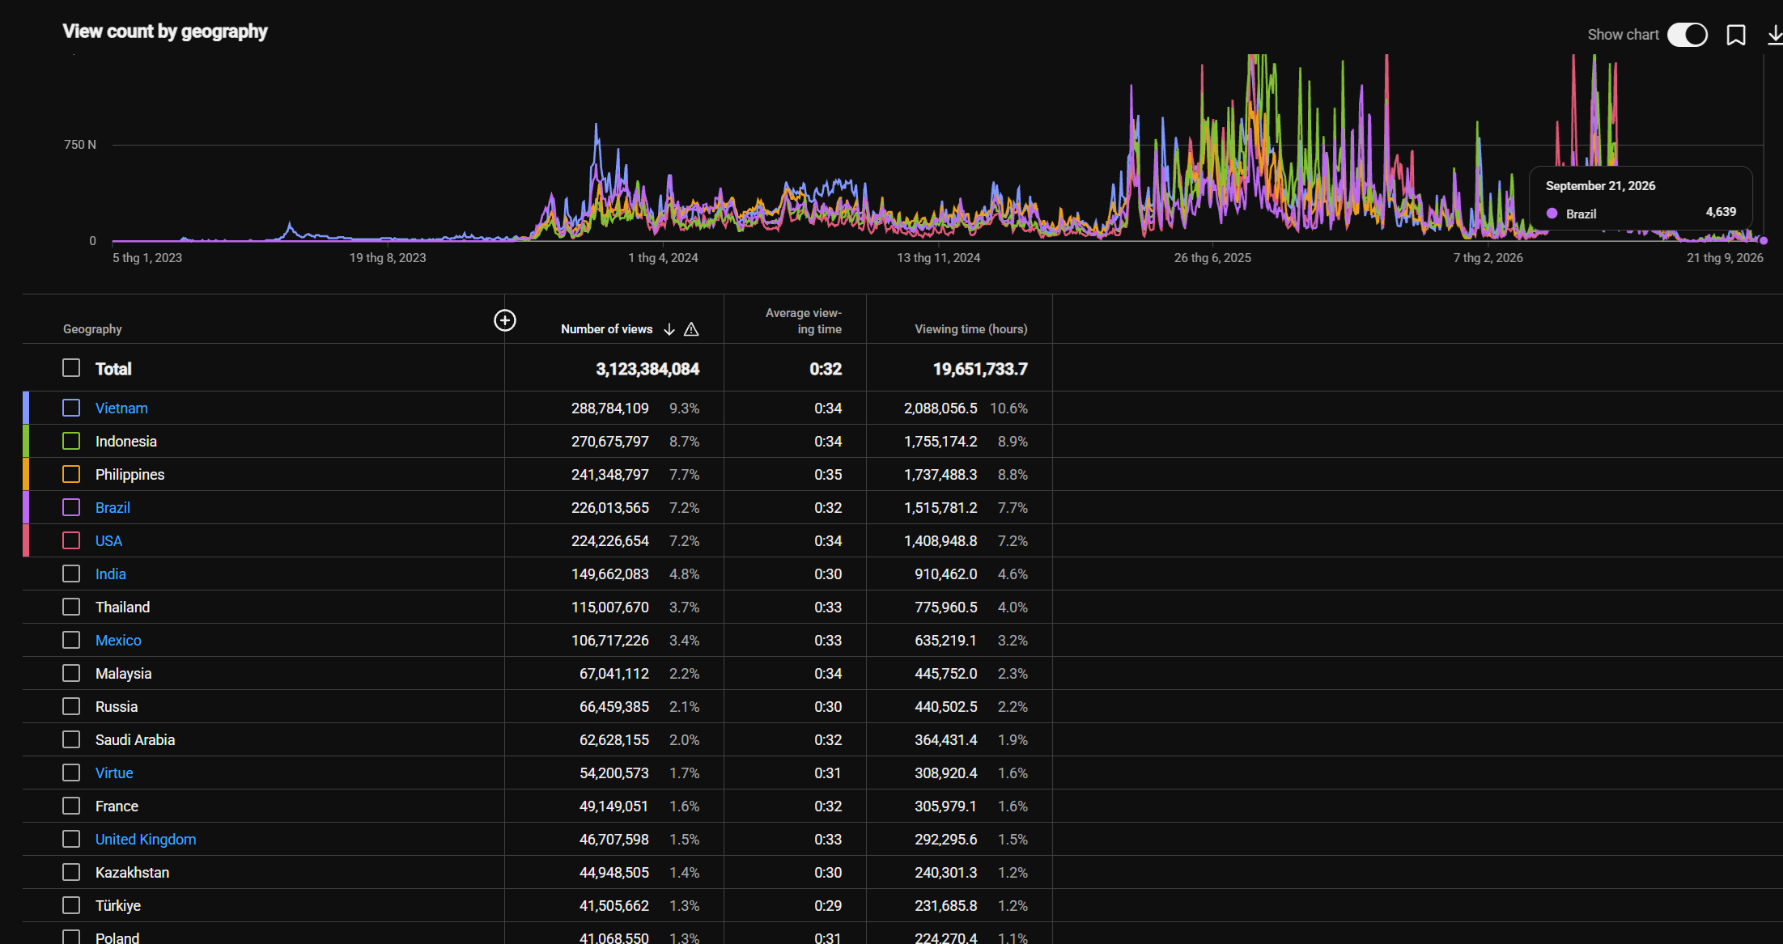Check the Mexico row checkbox
The image size is (1783, 944).
pos(71,640)
